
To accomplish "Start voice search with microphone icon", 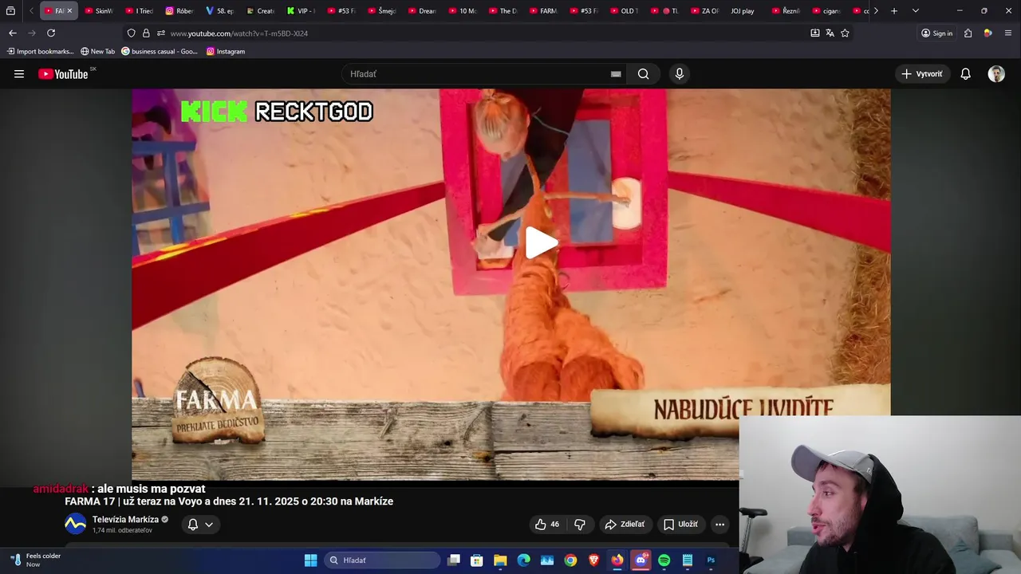I will (680, 74).
